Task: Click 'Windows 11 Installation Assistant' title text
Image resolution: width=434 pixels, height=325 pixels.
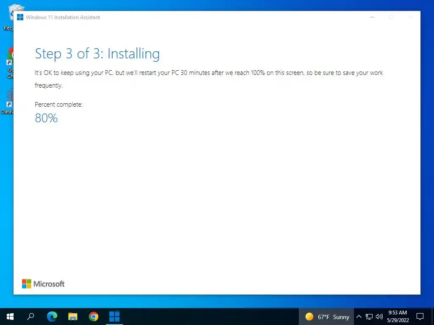Action: 63,17
